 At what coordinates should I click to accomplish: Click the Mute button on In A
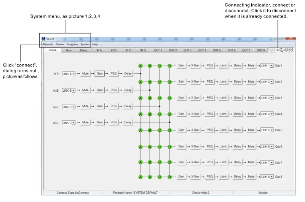85,73
